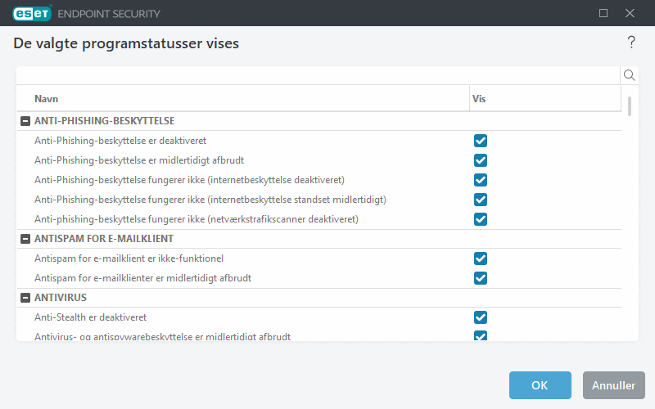
Task: Select 'Antispam for e-mailklient er ikke-funktionel' text
Action: (129, 258)
